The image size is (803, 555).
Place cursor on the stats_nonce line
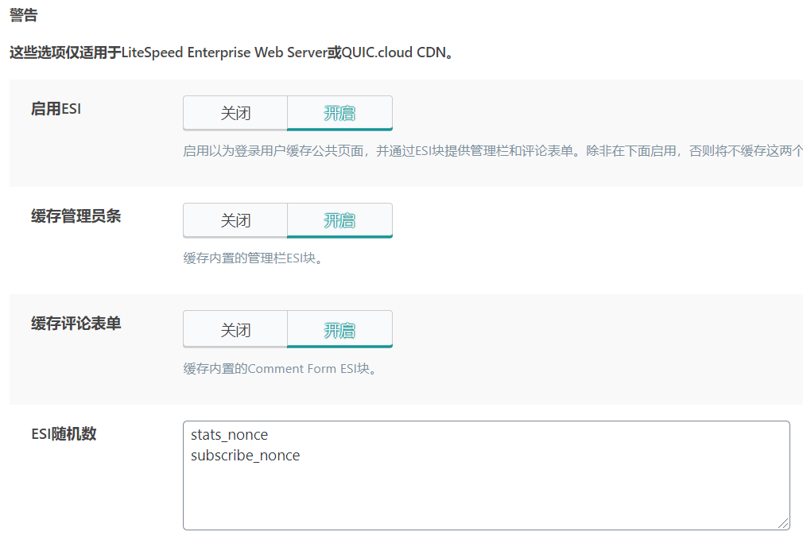pos(230,435)
